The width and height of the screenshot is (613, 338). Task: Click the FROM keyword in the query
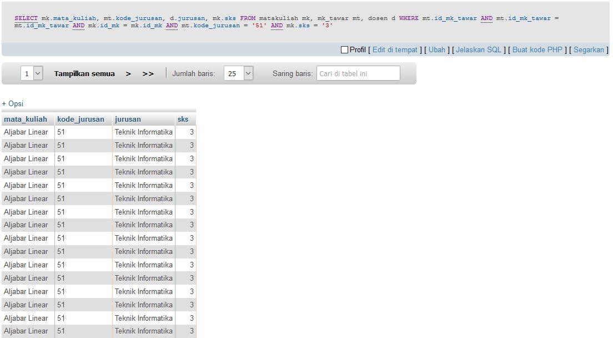pyautogui.click(x=248, y=18)
